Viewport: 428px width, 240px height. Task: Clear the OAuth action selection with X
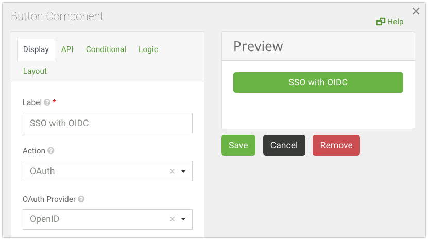coord(172,172)
